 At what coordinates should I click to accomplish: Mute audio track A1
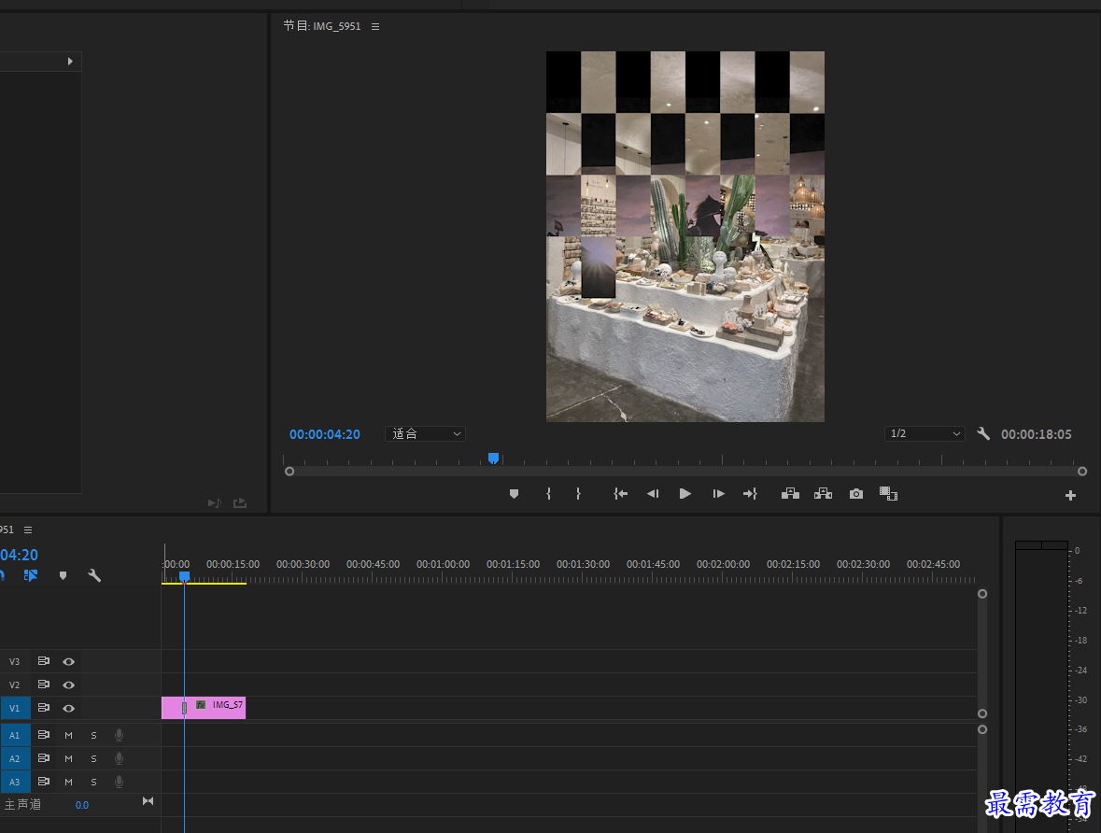(68, 735)
